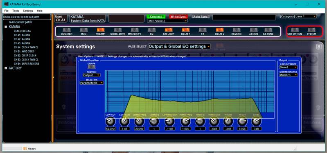This screenshot has height=153, width=327.
Task: Open the CAB RESONANCE dropdown
Action: (x=288, y=75)
